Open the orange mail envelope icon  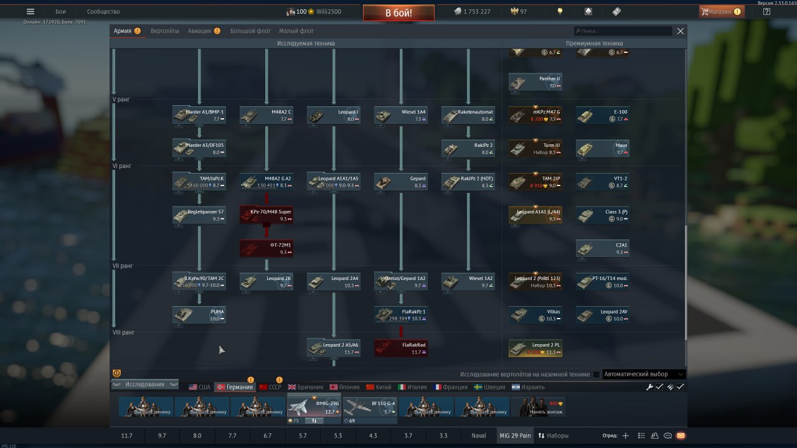click(681, 436)
